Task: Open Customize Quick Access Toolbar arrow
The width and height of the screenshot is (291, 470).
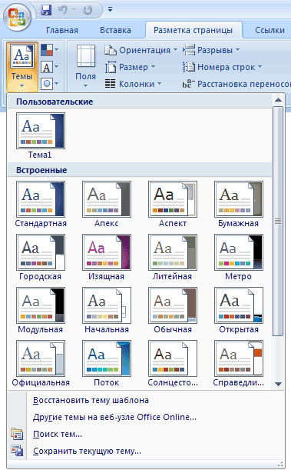Action: coord(110,10)
